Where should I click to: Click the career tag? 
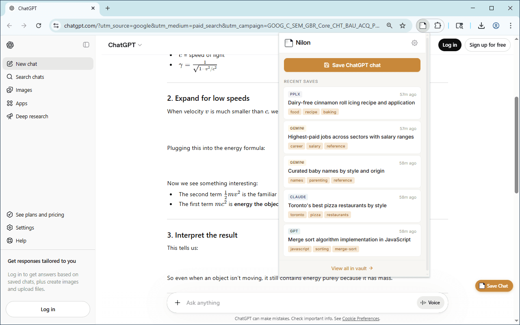click(x=297, y=146)
